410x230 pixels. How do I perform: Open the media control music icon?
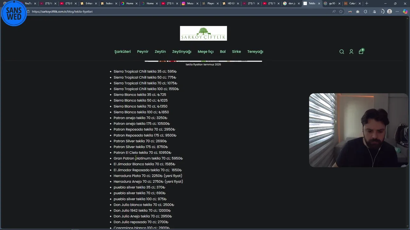[x=374, y=11]
